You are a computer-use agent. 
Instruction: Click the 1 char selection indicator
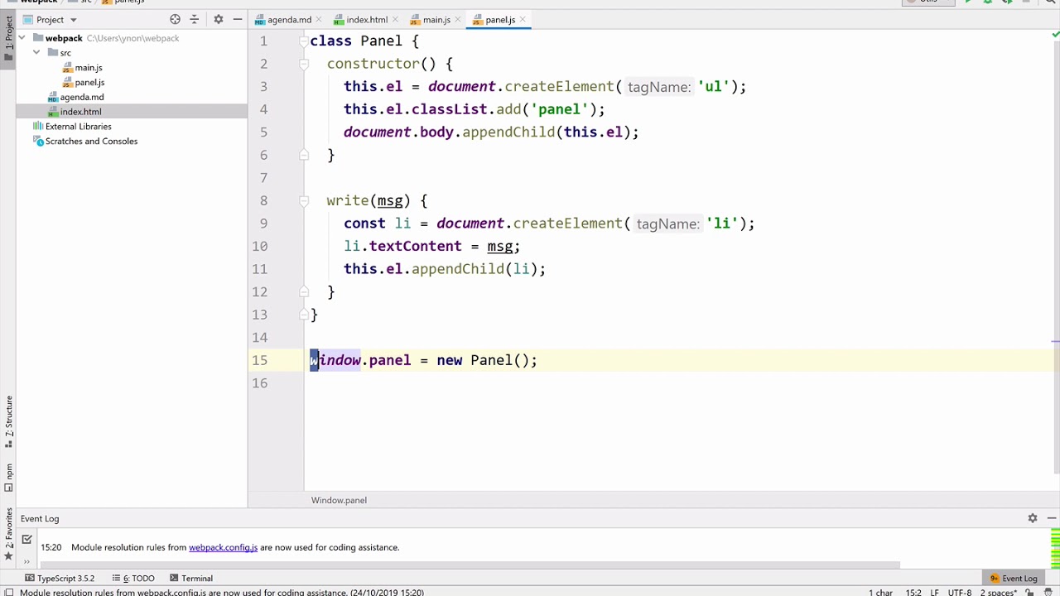coord(881,593)
